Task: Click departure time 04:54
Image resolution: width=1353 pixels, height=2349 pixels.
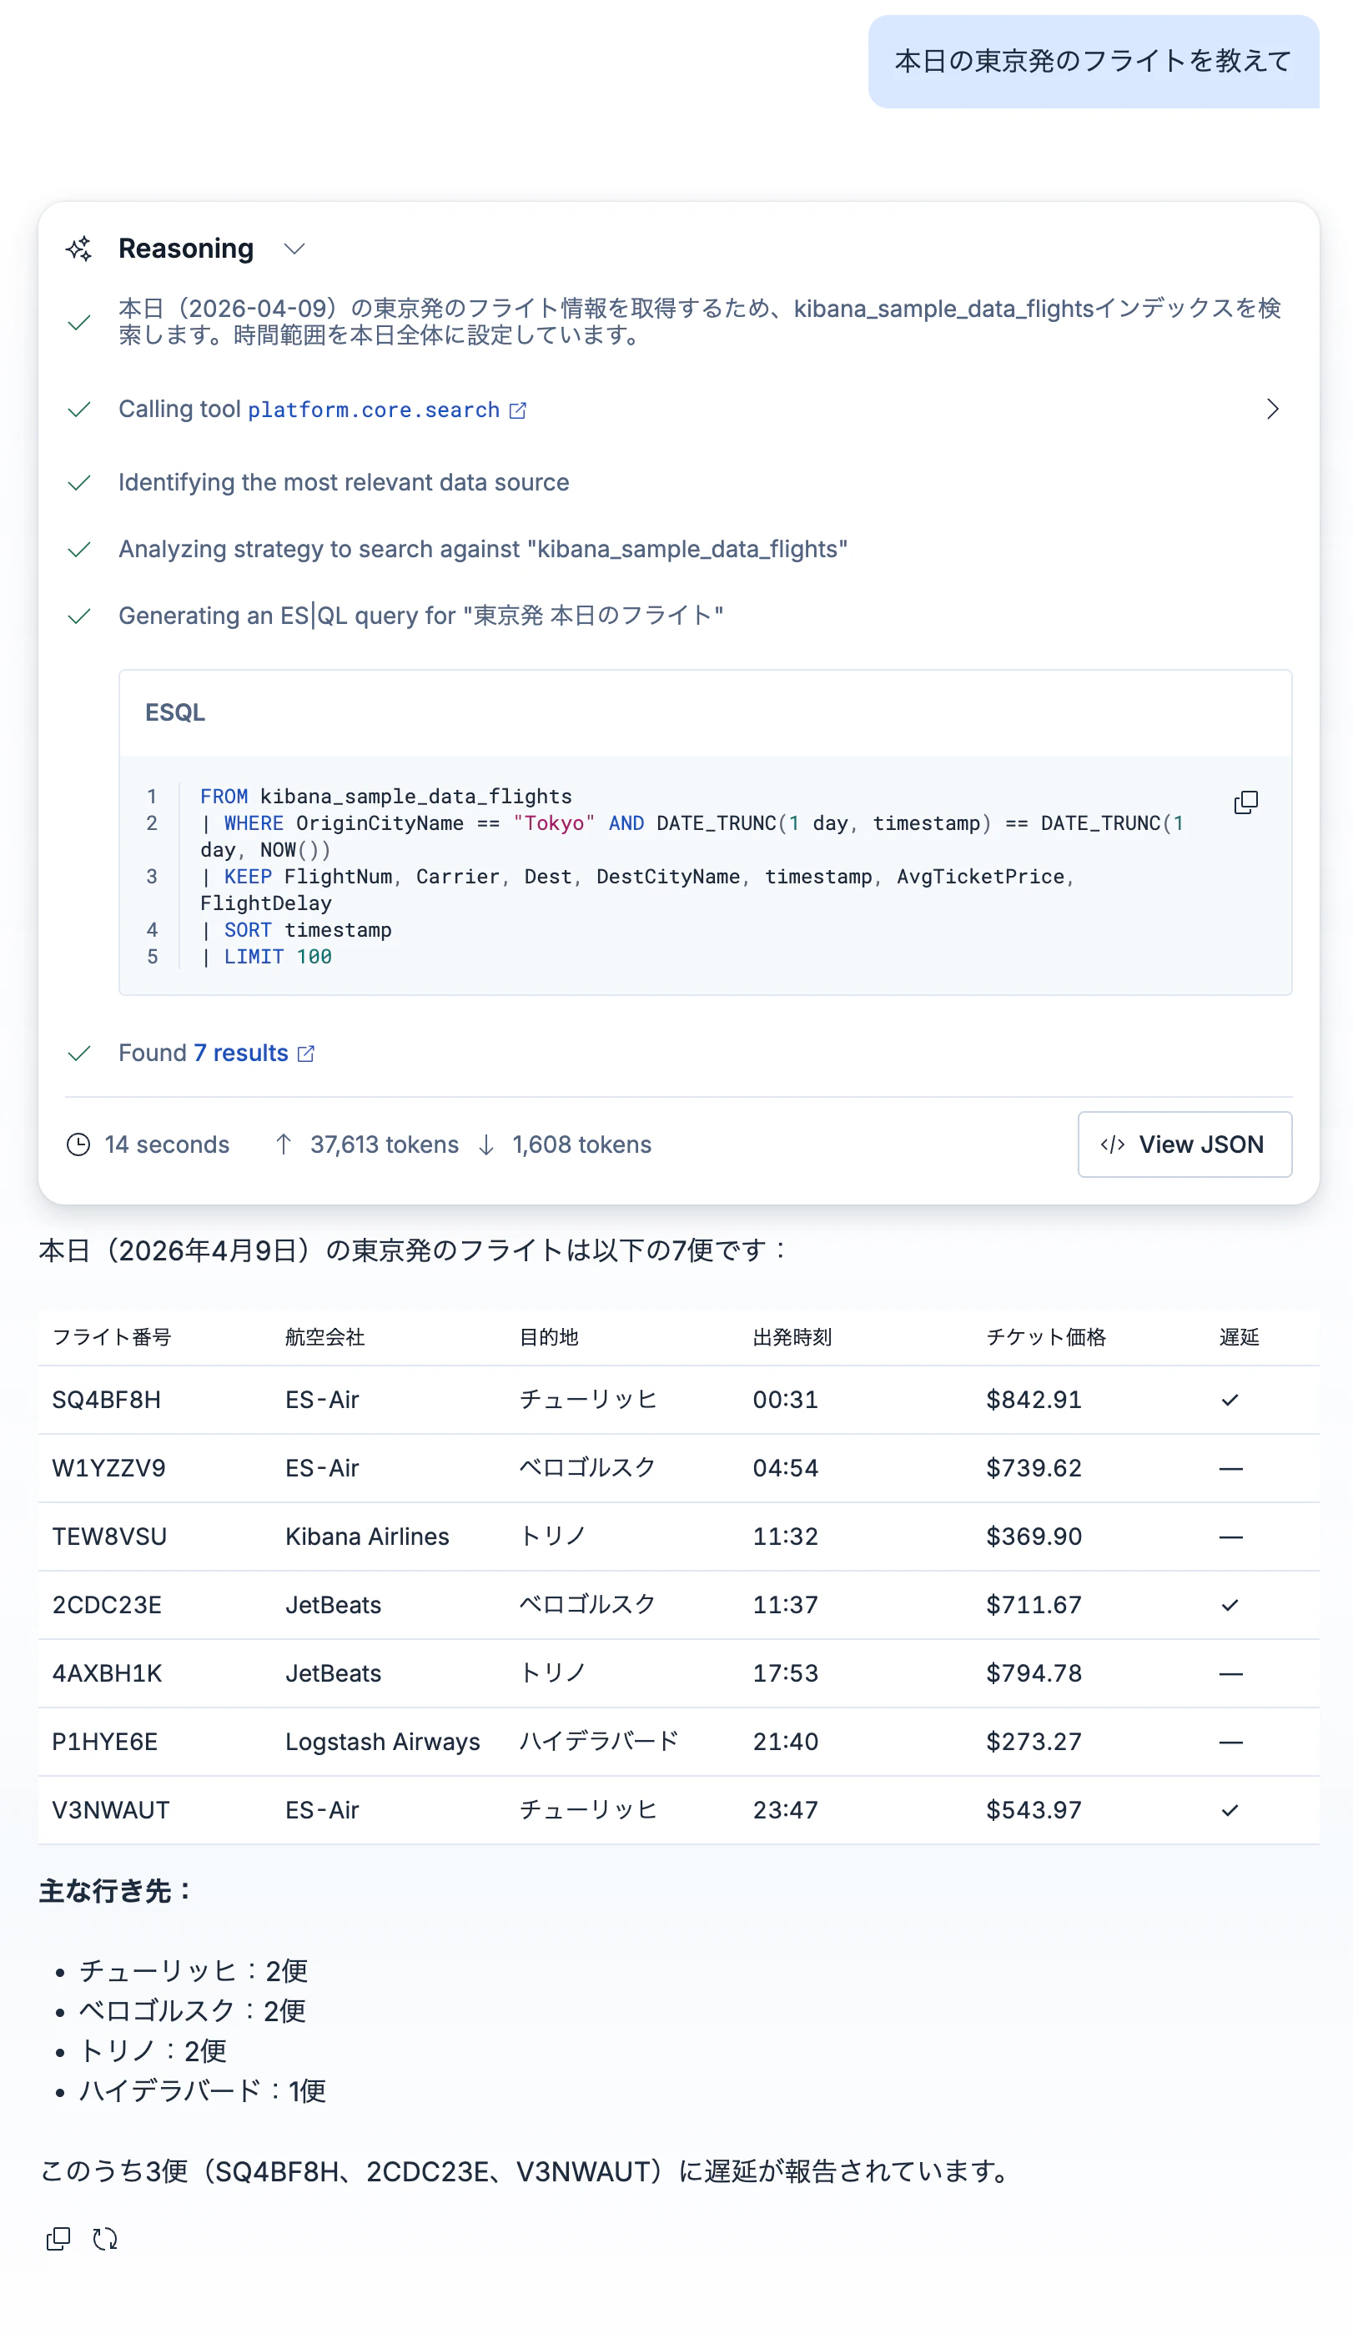Action: click(785, 1469)
